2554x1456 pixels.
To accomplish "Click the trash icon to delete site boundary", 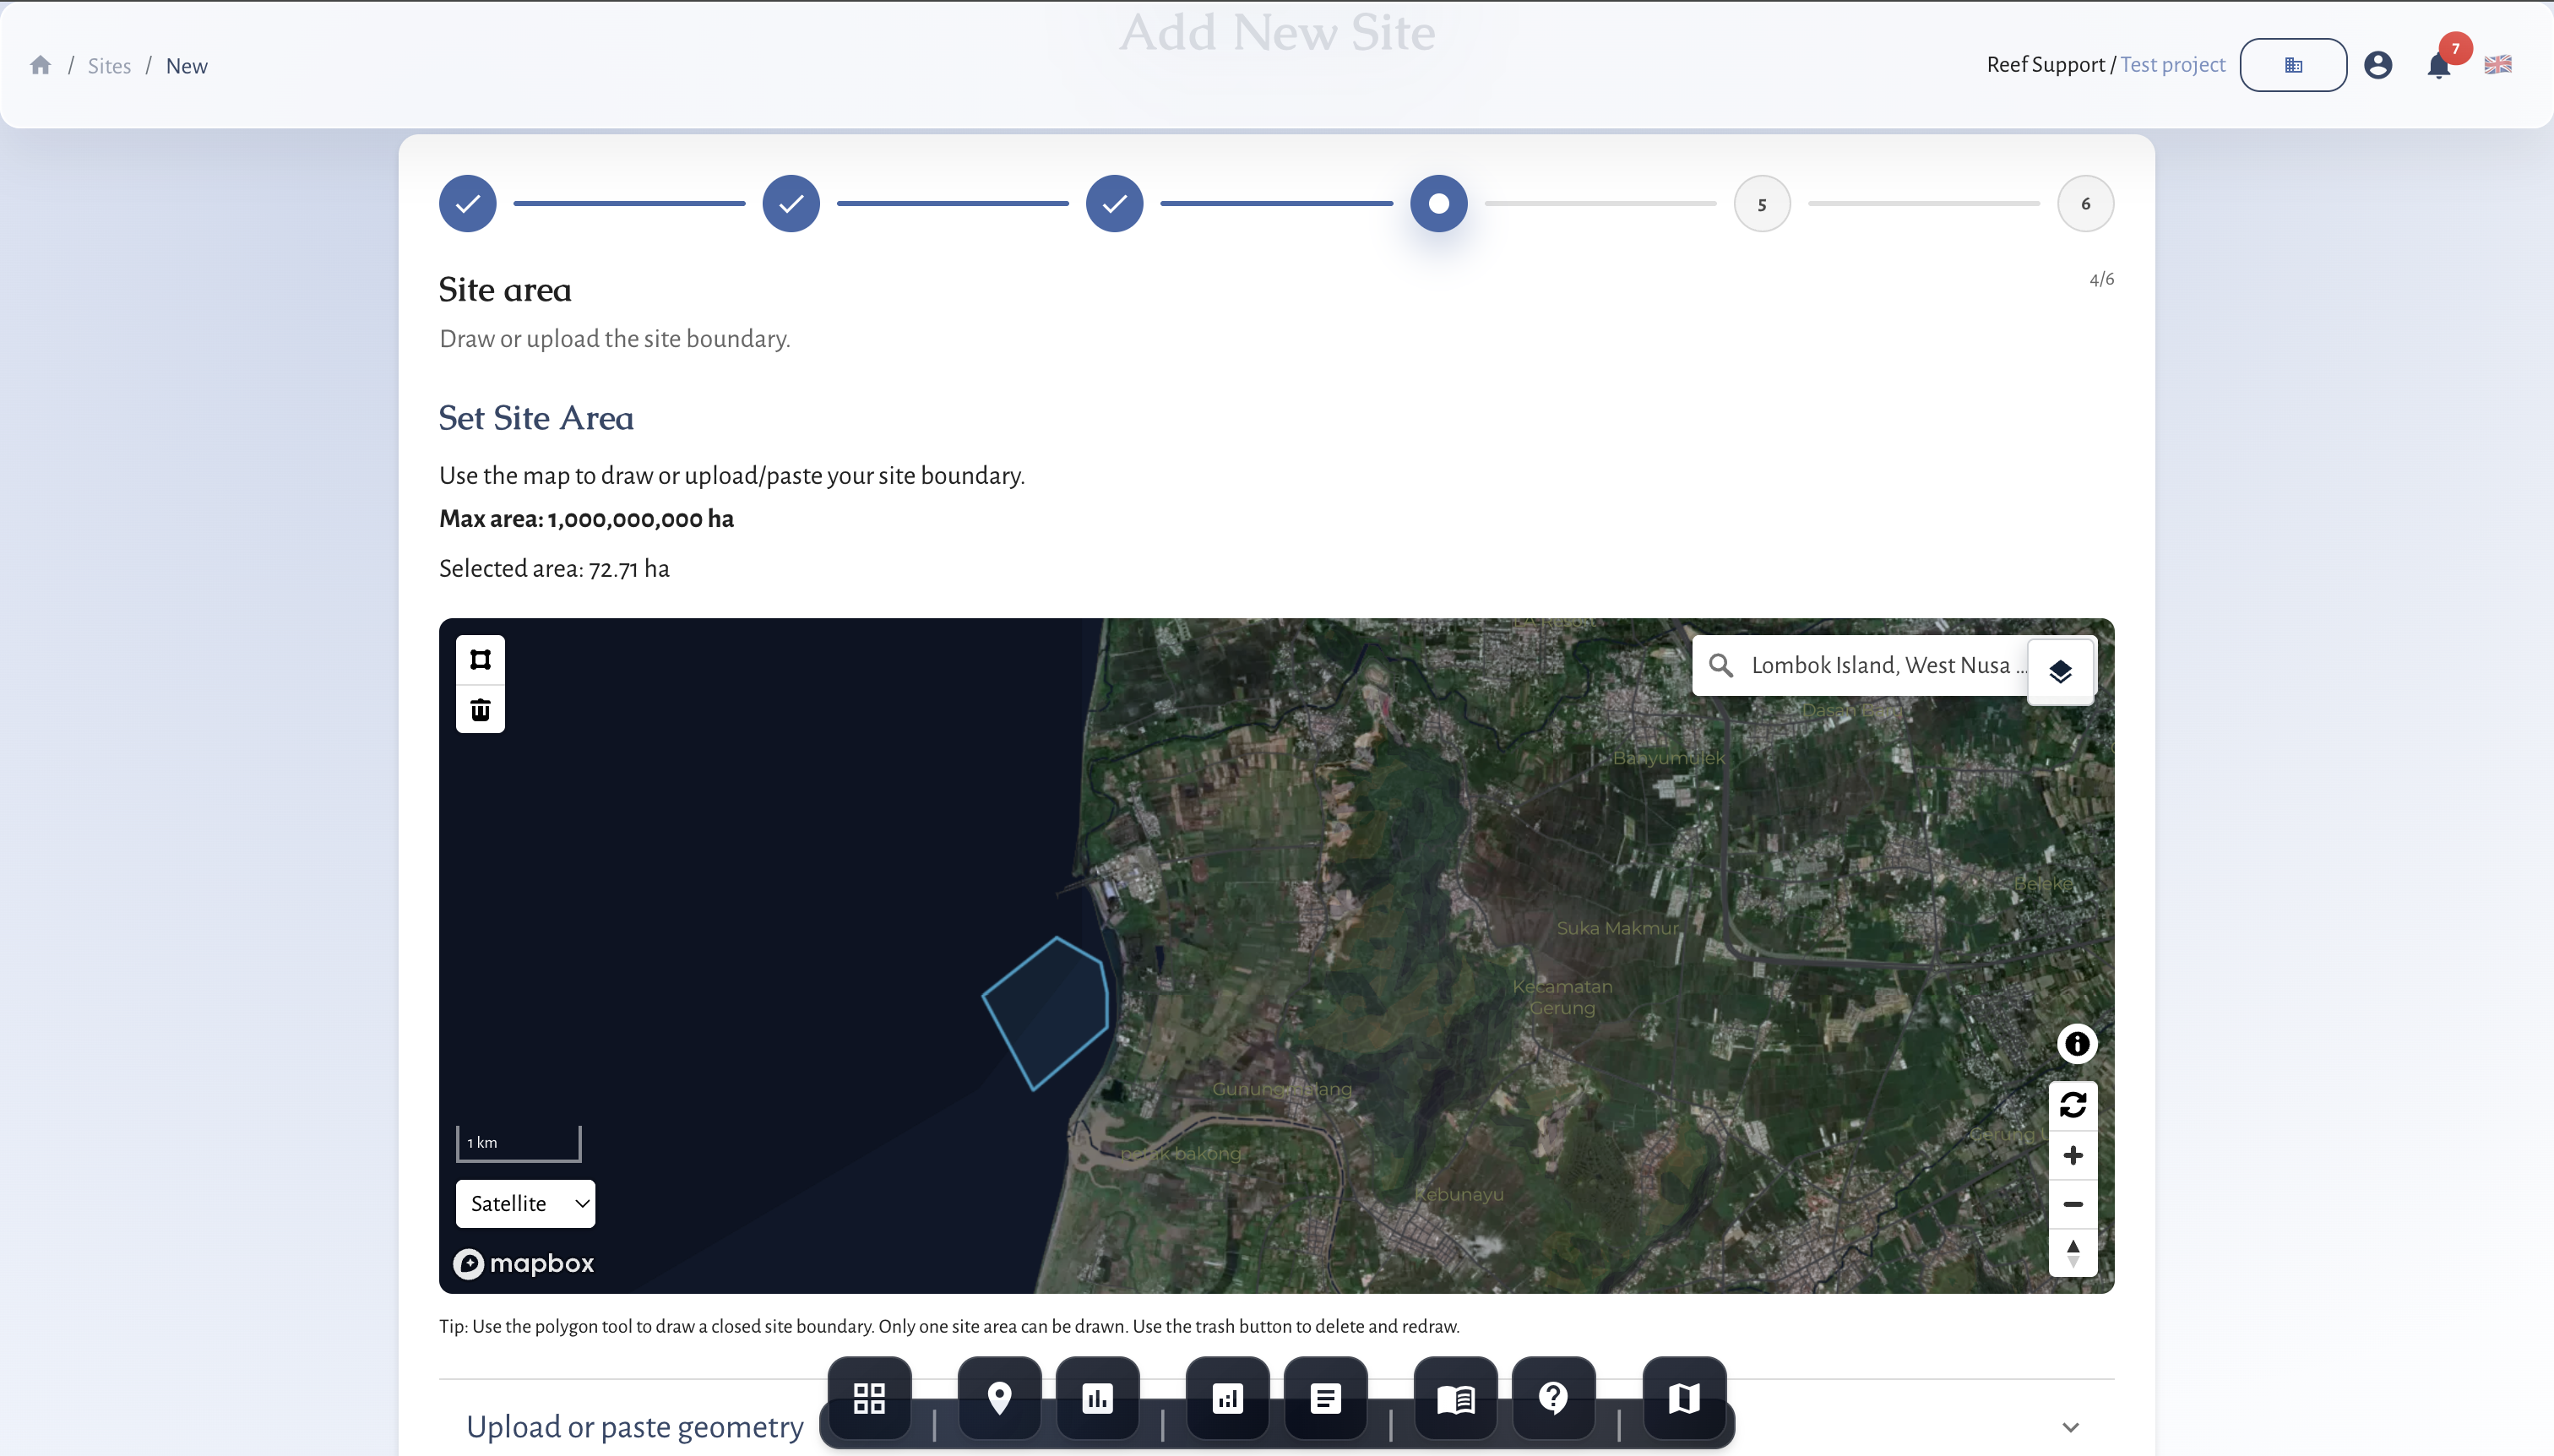I will click(x=480, y=709).
